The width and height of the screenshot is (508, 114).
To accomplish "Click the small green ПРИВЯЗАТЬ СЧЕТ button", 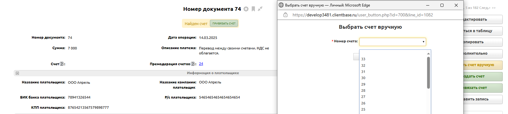I will (224, 23).
